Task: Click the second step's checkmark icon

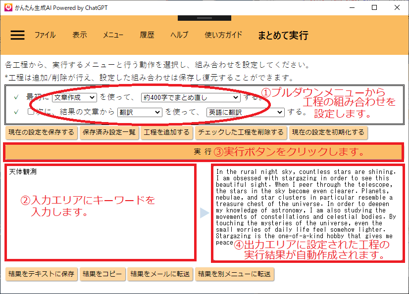Action: [x=16, y=112]
